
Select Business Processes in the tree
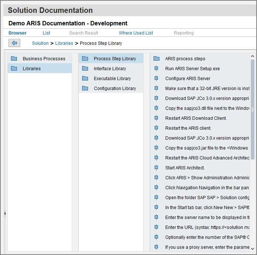pos(40,58)
